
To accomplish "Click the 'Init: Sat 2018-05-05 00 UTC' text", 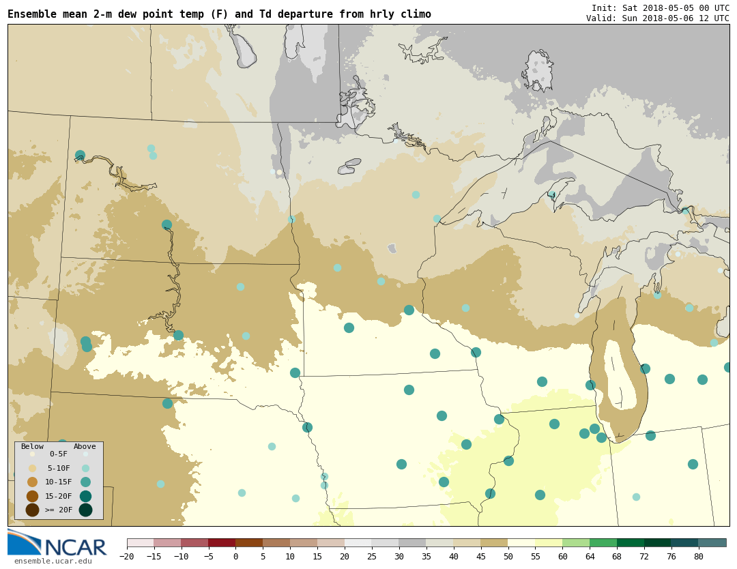I will (x=660, y=8).
